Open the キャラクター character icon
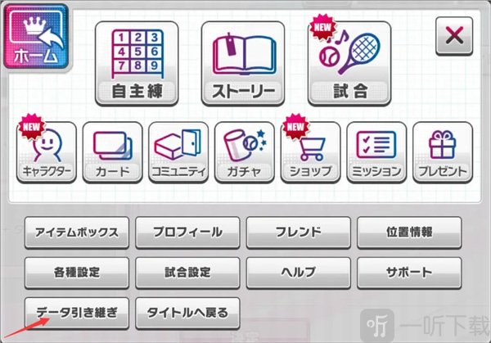Image resolution: width=491 pixels, height=343 pixels. pos(47,152)
